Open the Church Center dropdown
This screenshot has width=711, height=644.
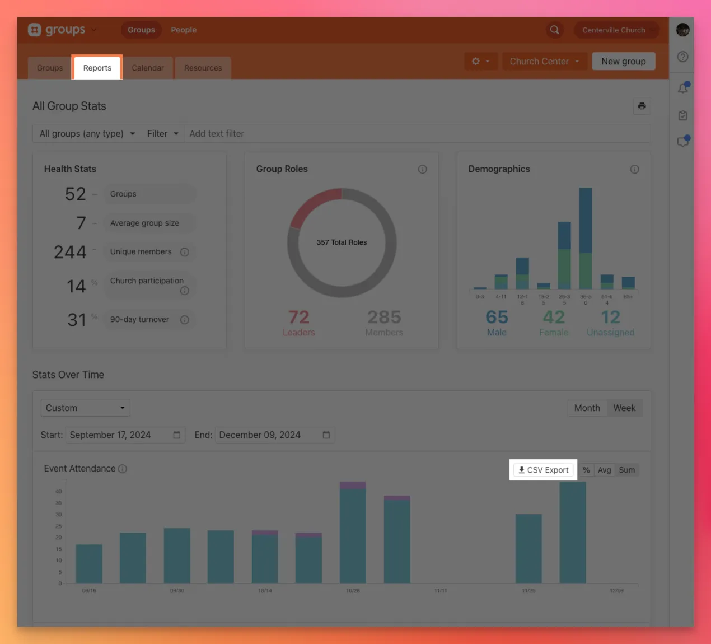tap(544, 62)
